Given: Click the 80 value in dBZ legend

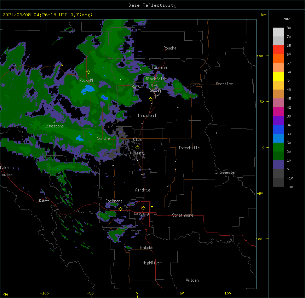Looking at the screenshot, I should [289, 28].
